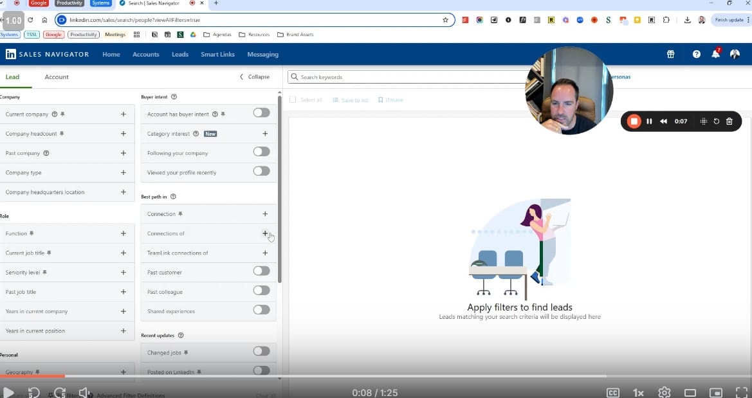Rewind the screen recording
Image resolution: width=752 pixels, height=398 pixels.
pyautogui.click(x=663, y=122)
